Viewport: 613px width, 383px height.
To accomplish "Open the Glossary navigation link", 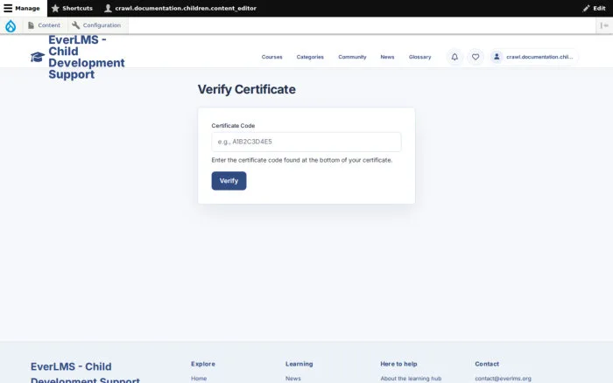I will coord(419,57).
